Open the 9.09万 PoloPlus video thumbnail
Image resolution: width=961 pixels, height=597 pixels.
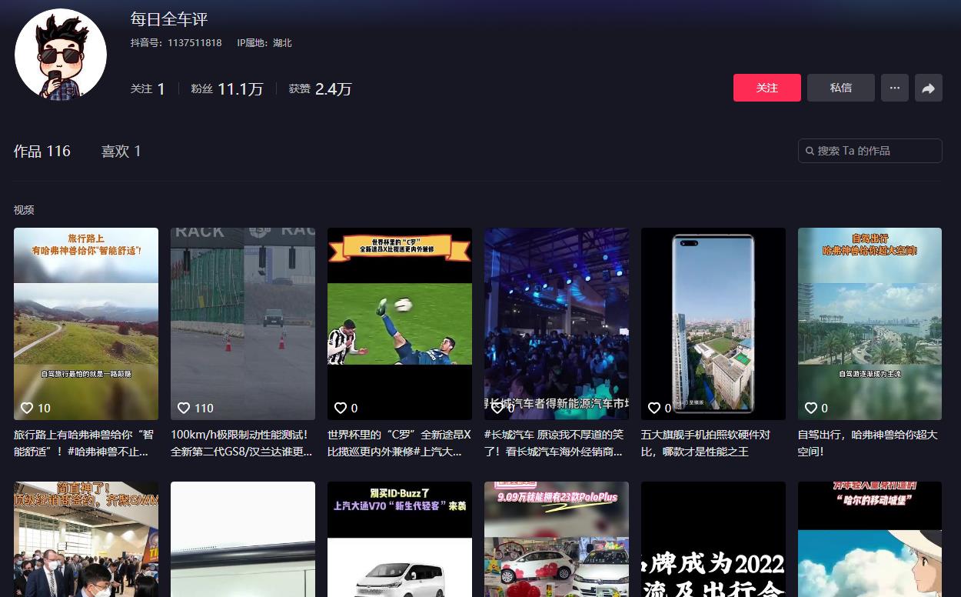click(x=557, y=539)
